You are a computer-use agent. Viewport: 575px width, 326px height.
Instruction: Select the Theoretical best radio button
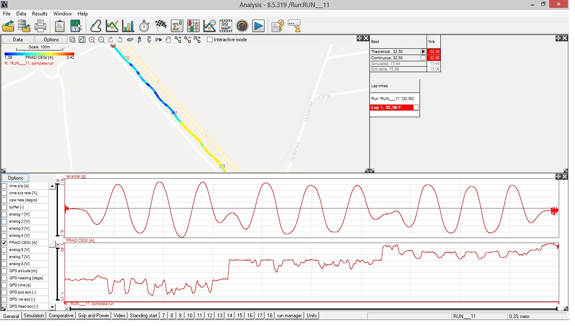tap(423, 52)
